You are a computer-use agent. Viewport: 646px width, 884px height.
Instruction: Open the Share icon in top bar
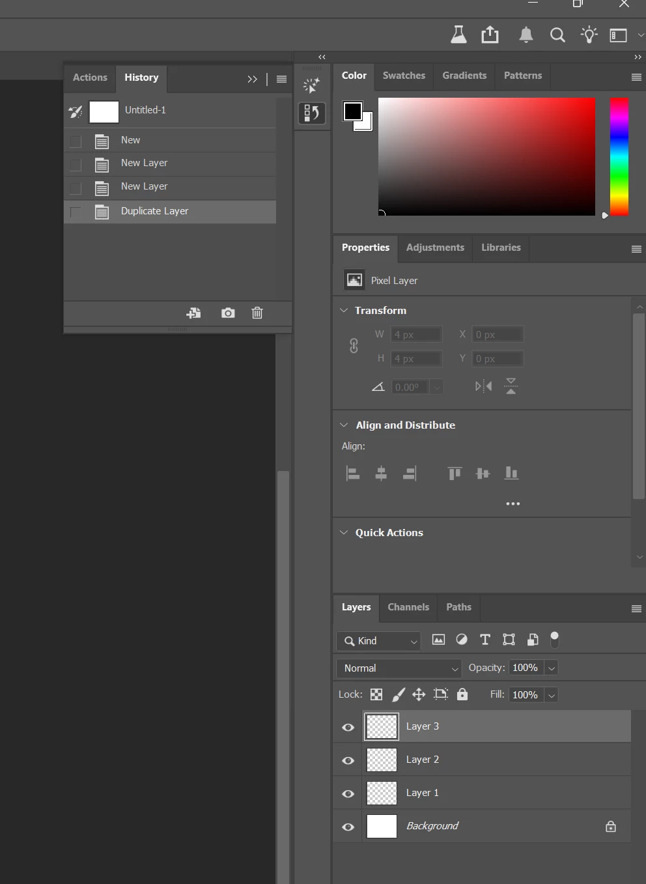[490, 35]
